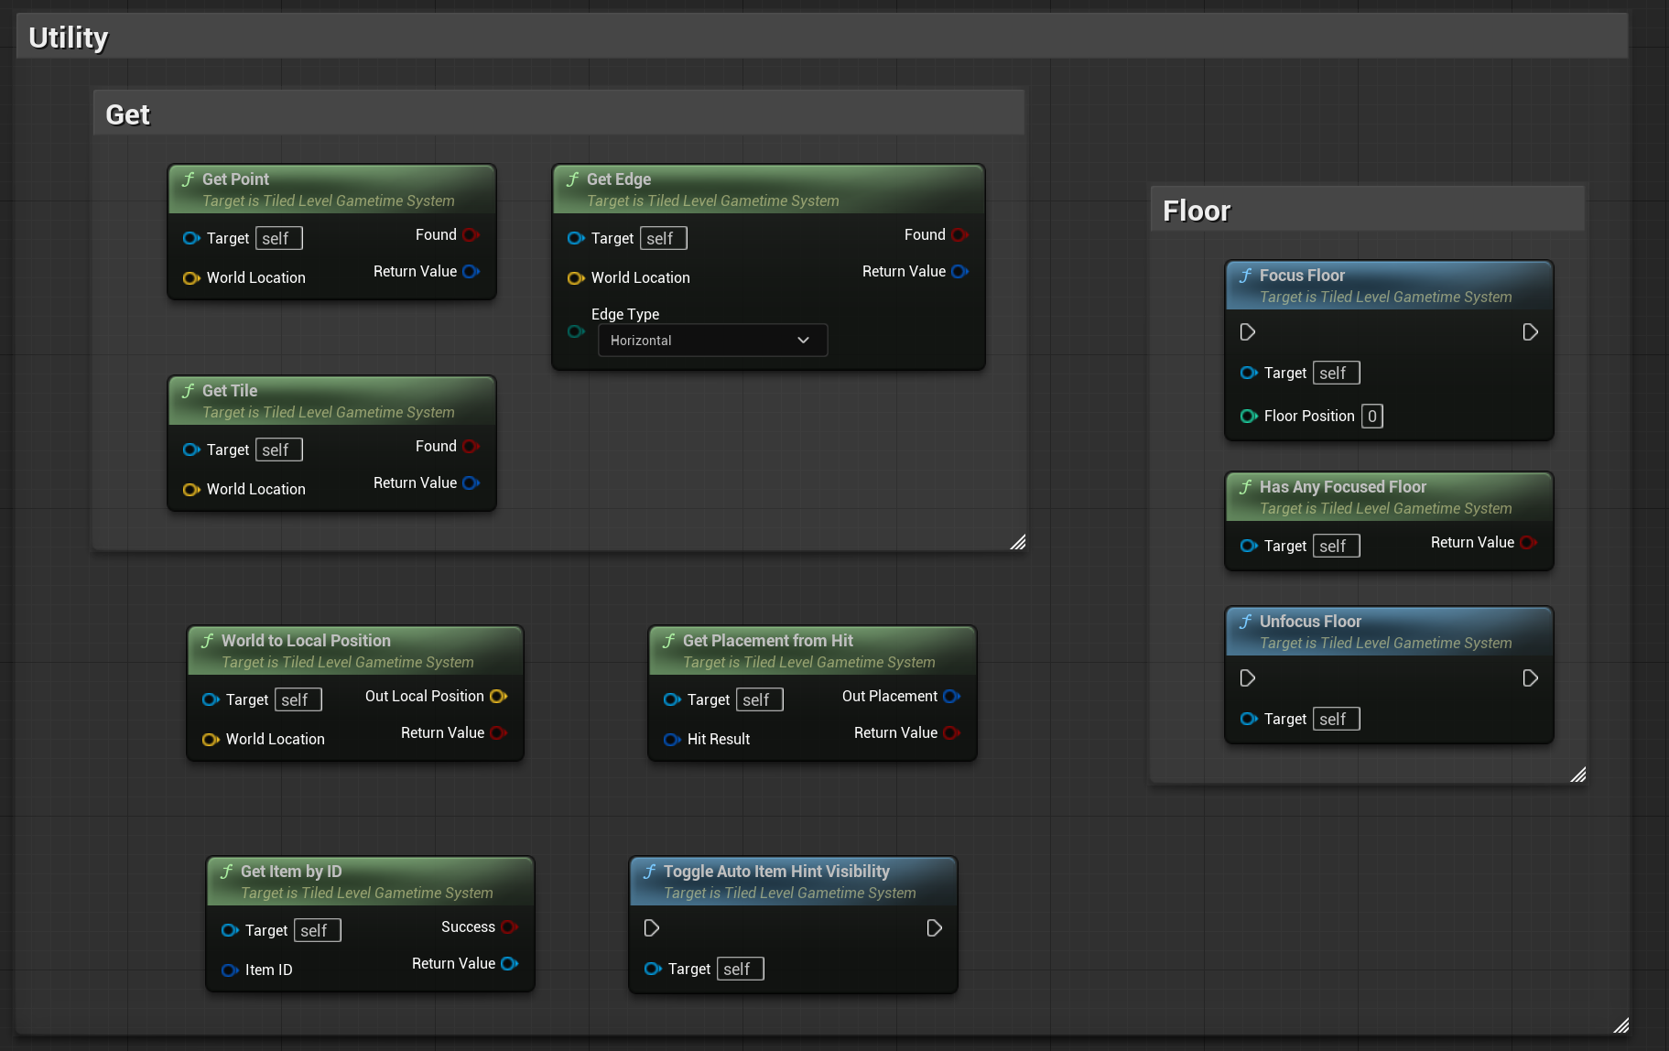Click the Floor Position value field

[1371, 417]
